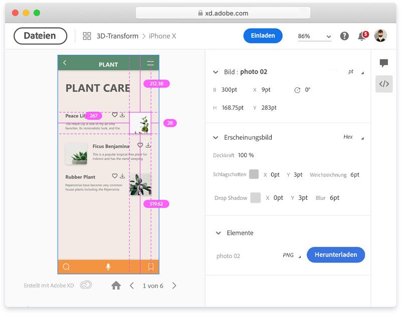
Task: Click the Ficus Benjamina title text
Action: pos(111,146)
